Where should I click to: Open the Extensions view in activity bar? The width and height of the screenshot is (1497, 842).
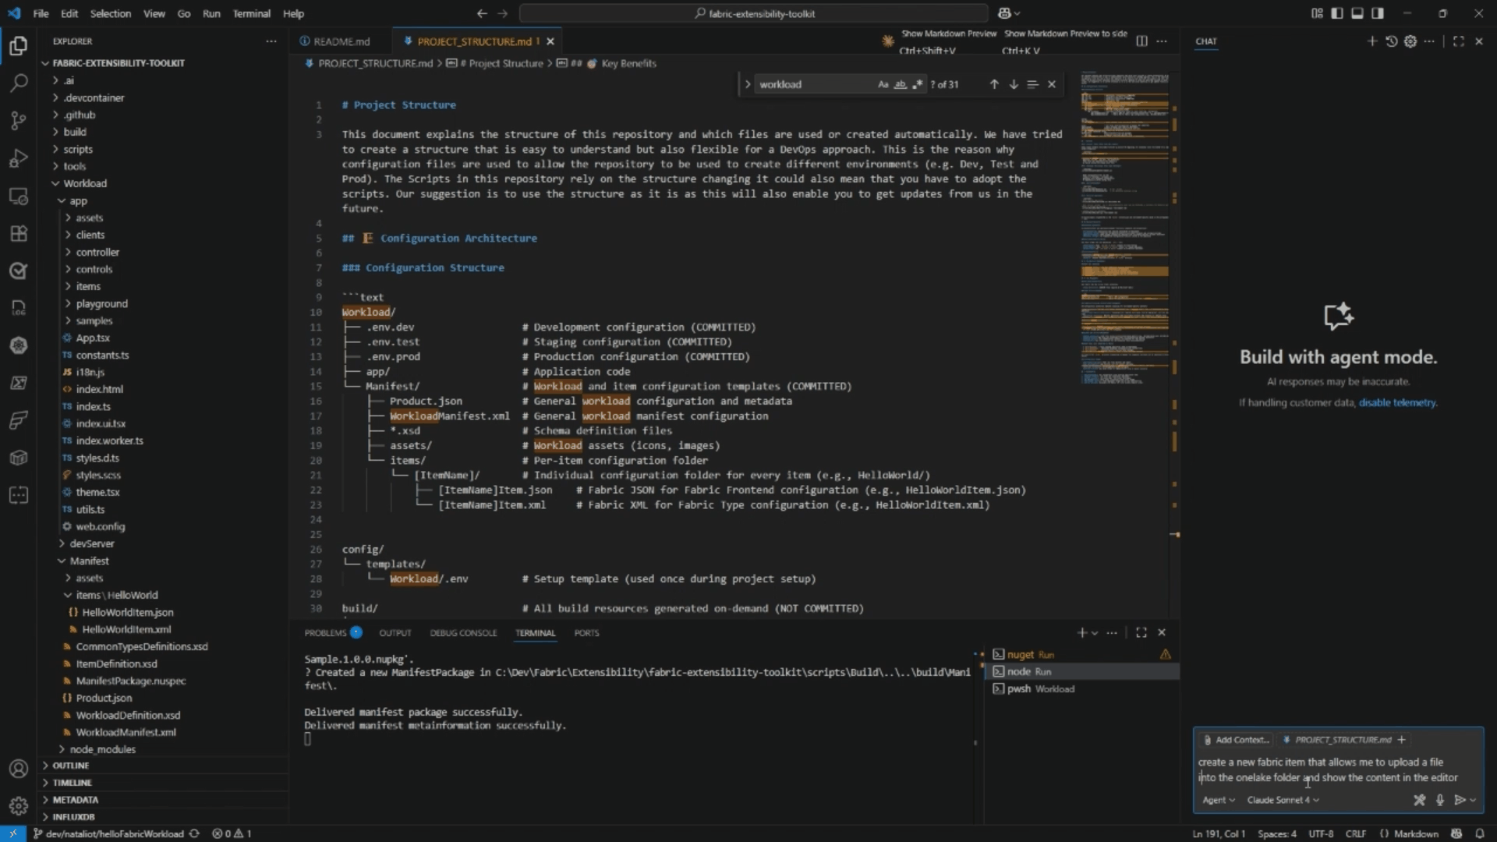point(19,233)
